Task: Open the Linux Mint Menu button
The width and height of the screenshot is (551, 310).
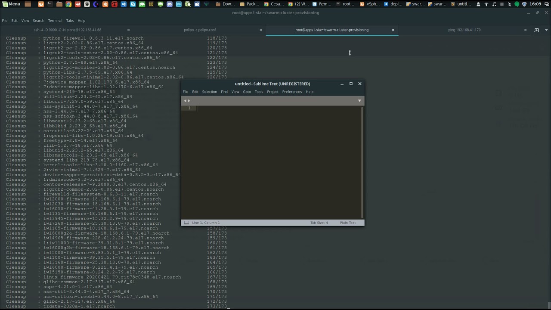Action: point(11,4)
